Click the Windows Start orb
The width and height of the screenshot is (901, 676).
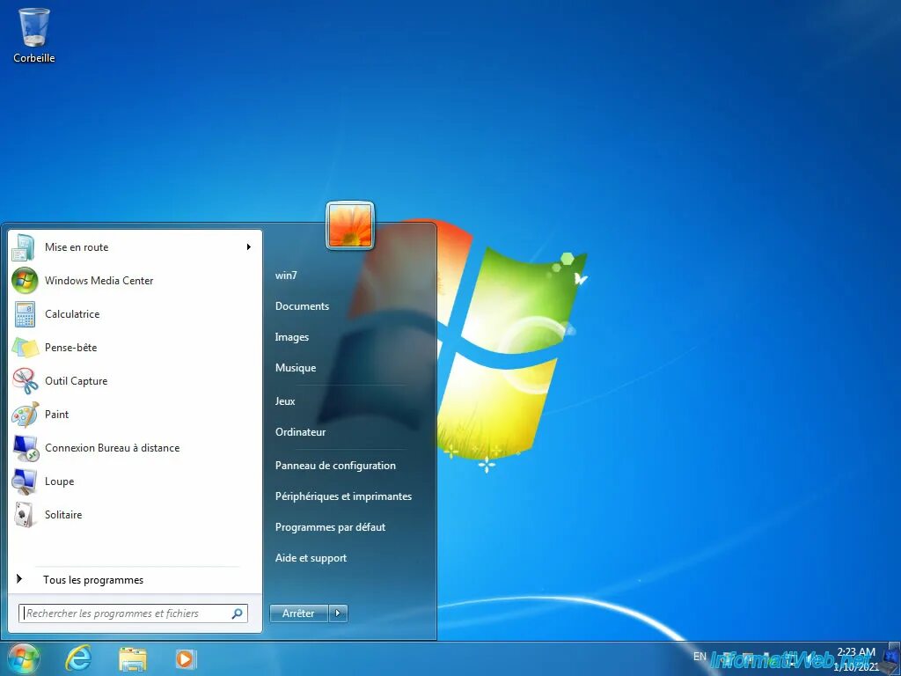[x=23, y=658]
